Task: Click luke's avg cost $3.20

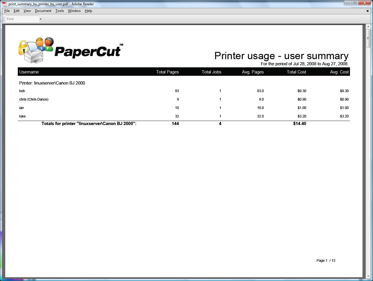Action: pos(344,116)
